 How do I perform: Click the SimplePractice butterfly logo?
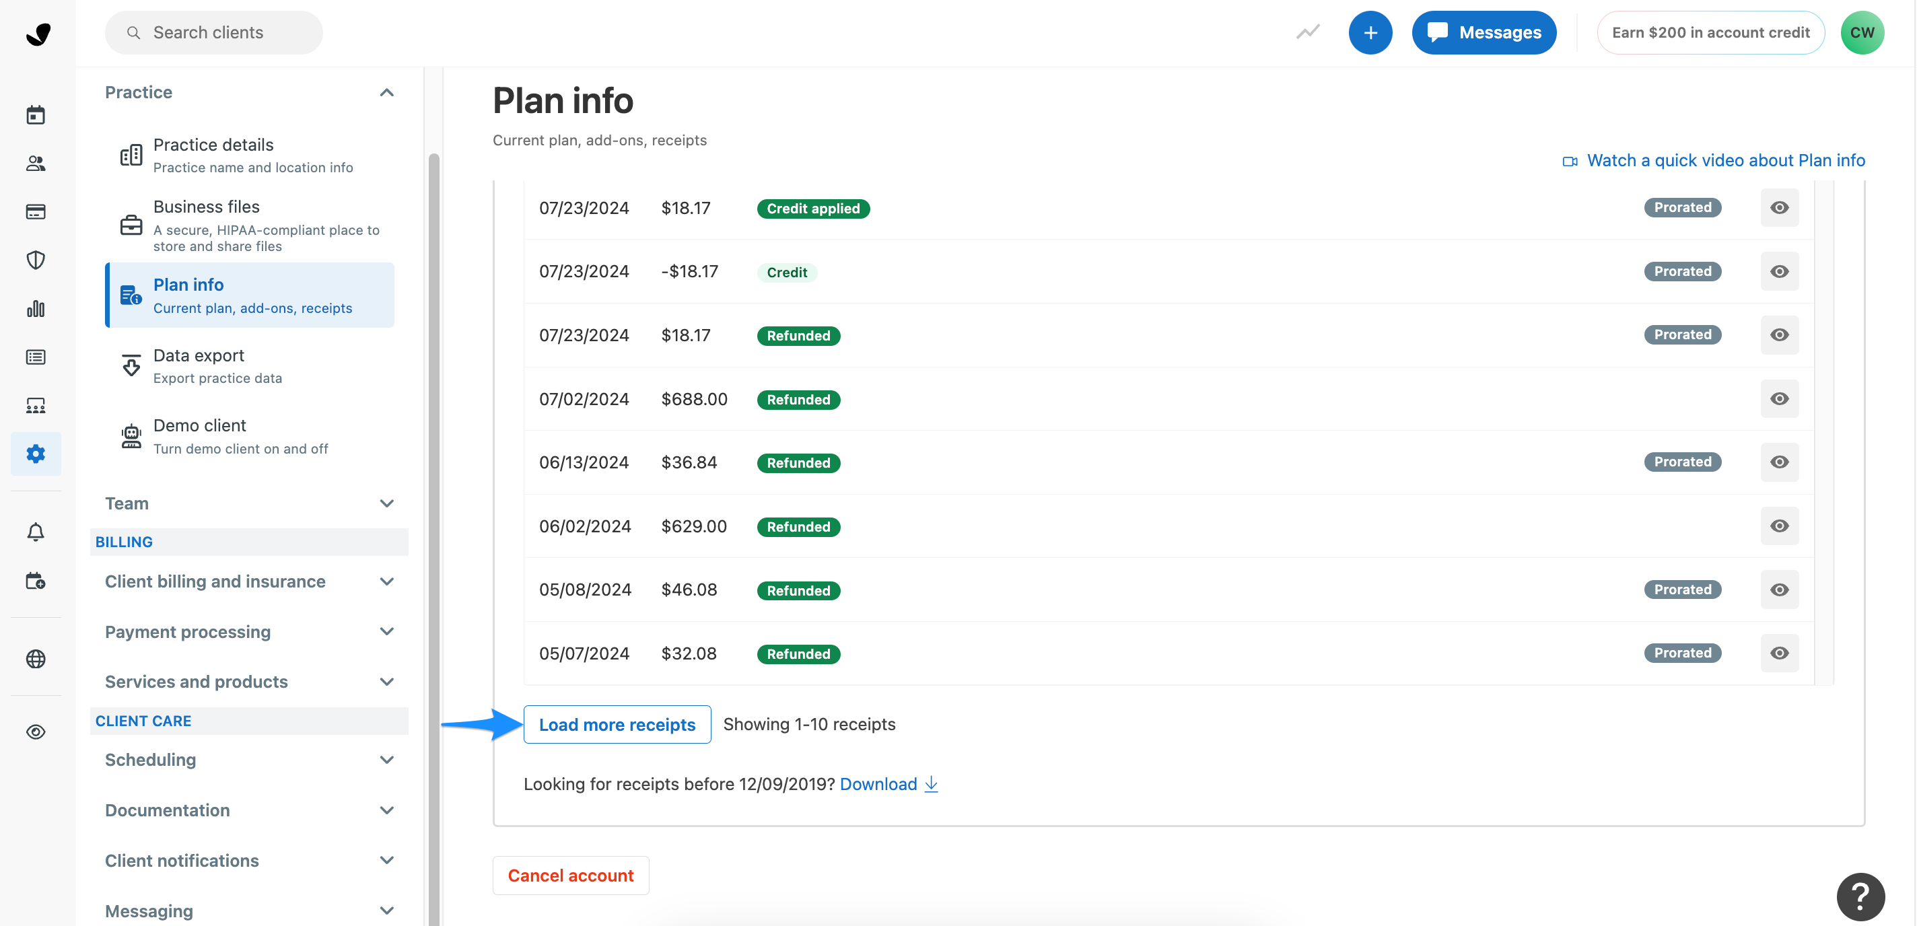37,34
